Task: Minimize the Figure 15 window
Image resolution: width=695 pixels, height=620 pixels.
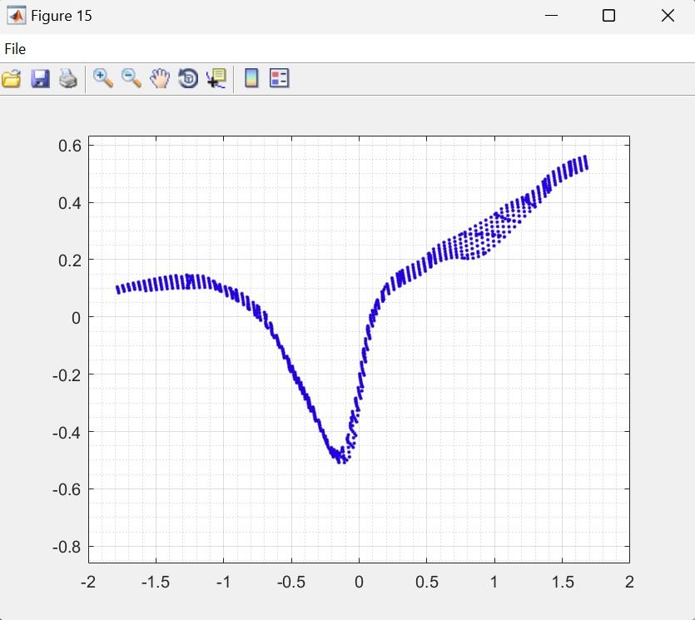Action: [550, 16]
